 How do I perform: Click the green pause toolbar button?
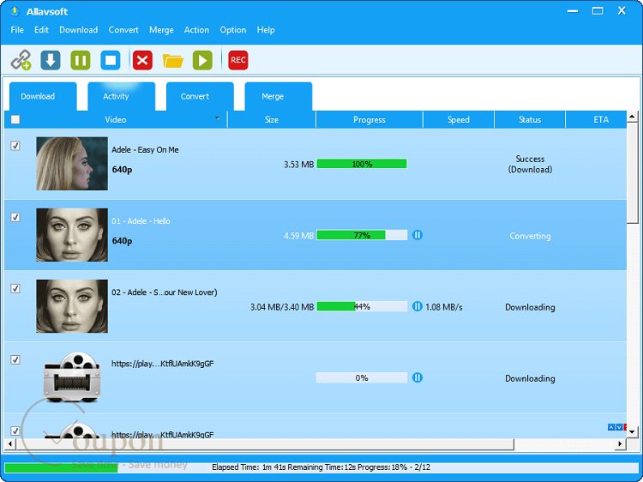coord(81,60)
